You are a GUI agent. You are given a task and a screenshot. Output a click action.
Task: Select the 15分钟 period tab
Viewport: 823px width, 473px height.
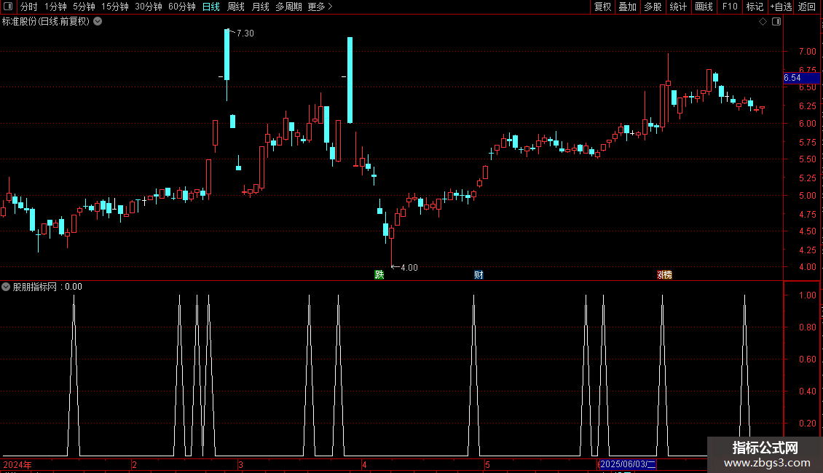coord(114,7)
